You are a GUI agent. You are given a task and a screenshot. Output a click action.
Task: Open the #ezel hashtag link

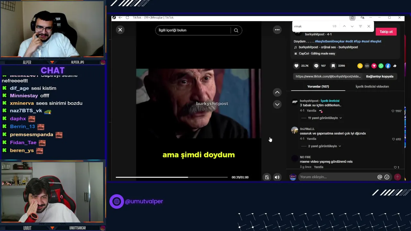[365, 41]
